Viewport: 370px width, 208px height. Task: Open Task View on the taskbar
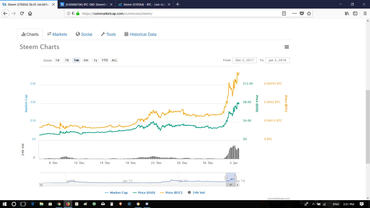click(x=23, y=204)
